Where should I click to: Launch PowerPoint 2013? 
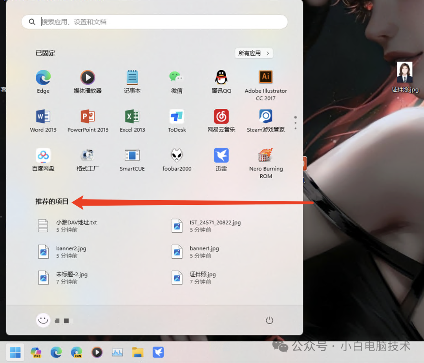88,120
